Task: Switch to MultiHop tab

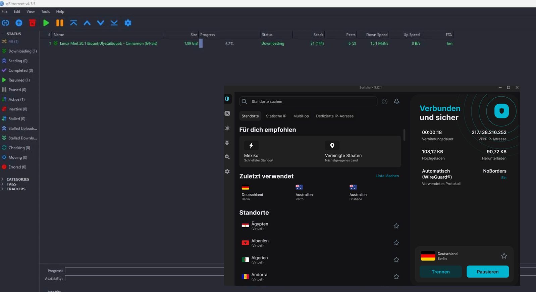Action: pos(301,116)
